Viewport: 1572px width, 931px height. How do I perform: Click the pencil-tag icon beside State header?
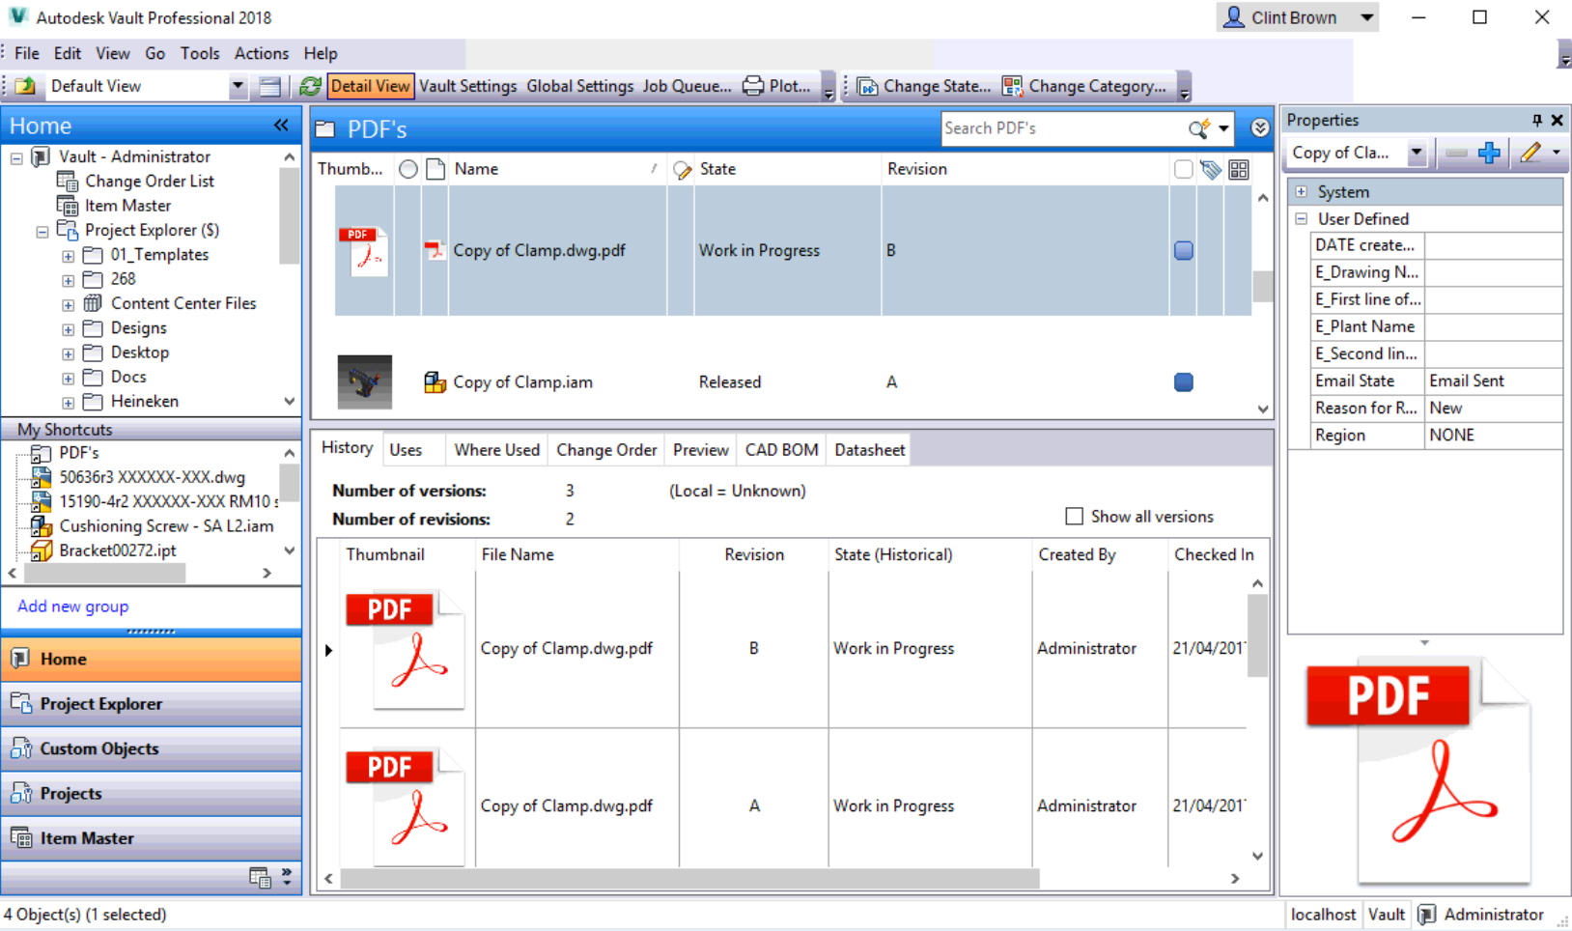pos(683,170)
